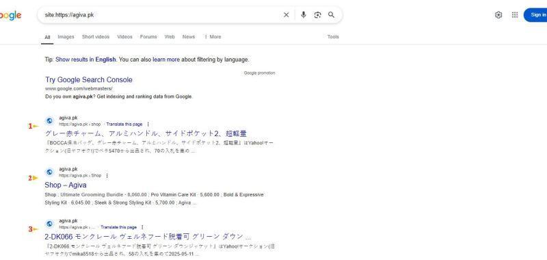Viewport: 547px width, 260px height.
Task: Click the Ultimate Grooming Bundle snippet text
Action: 92,195
